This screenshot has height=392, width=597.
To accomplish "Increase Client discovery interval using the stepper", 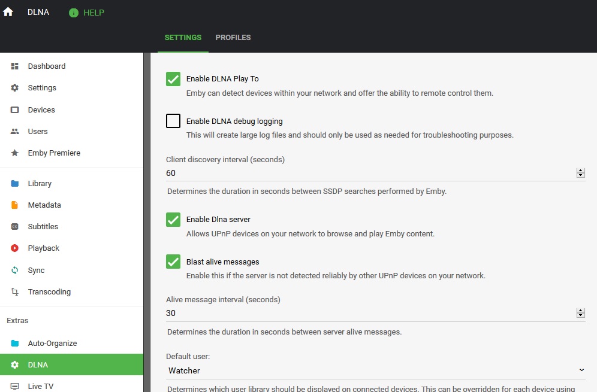I will 580,170.
